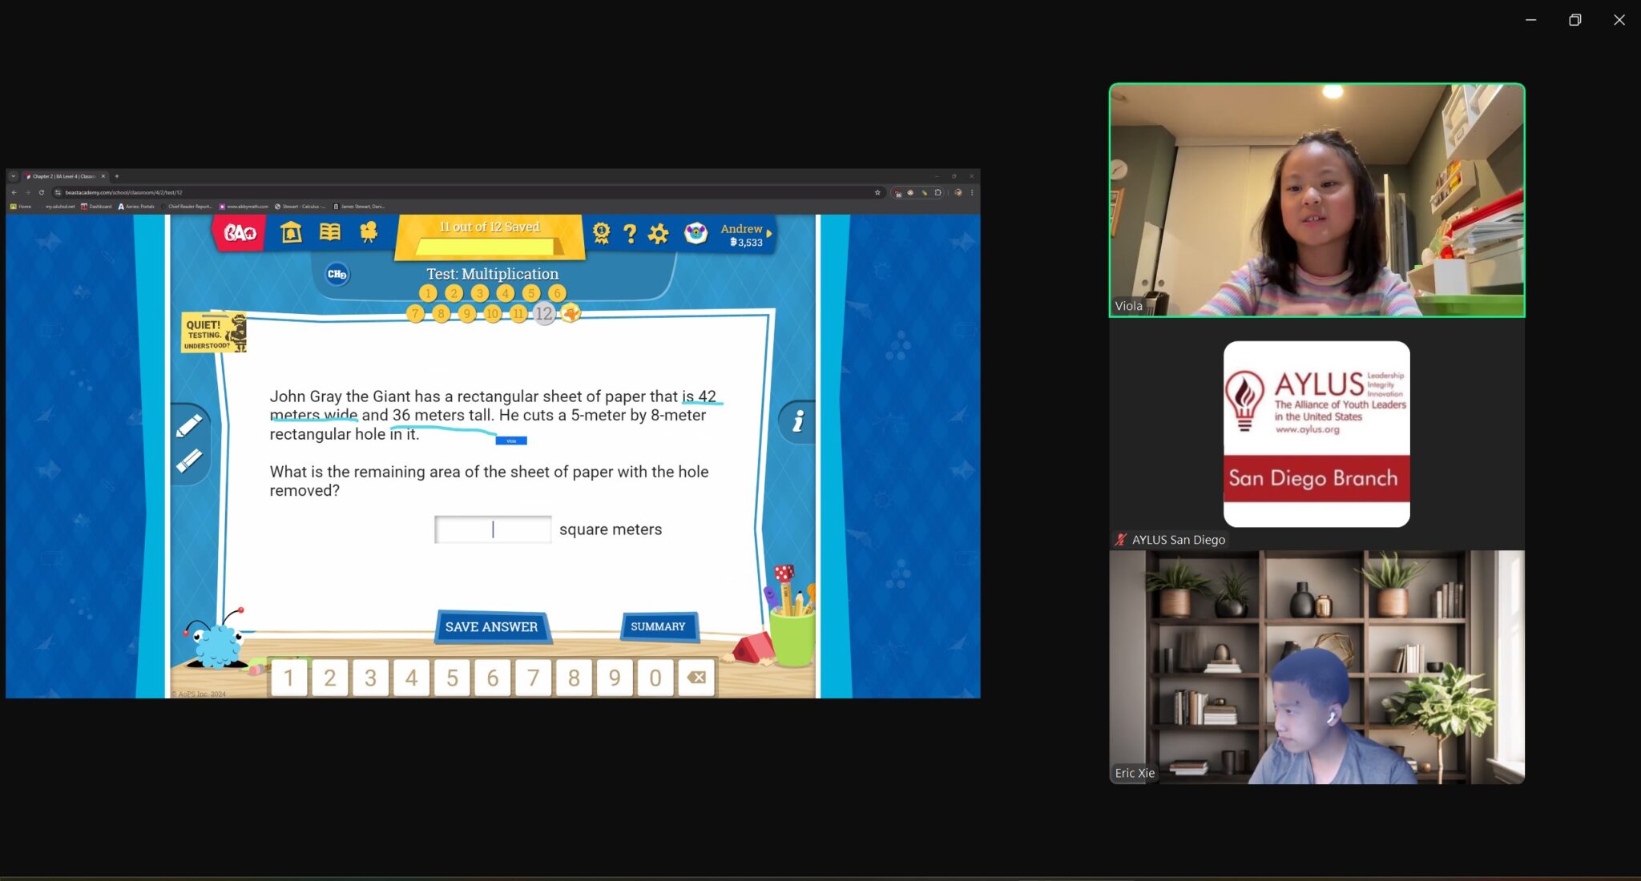Click the CH chapter badge
Viewport: 1641px width, 881px height.
point(337,274)
